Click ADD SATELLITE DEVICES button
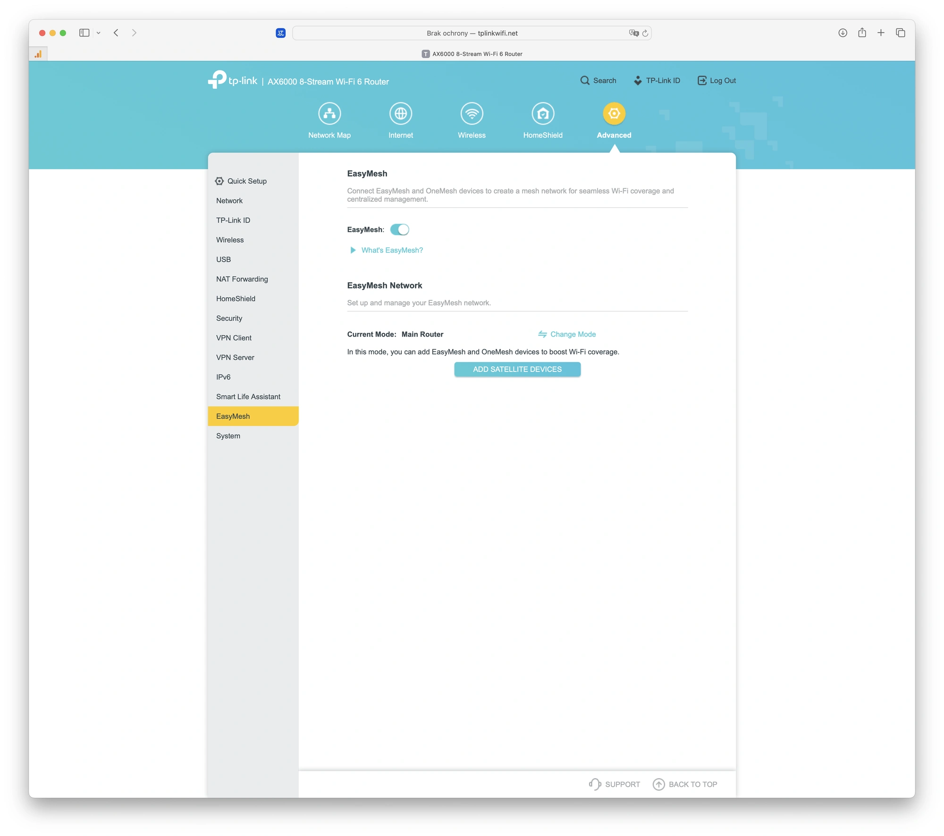 [x=517, y=369]
